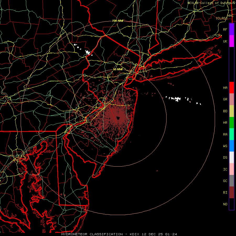
Task: Click the DS white legend swatch
Action: 232,157
